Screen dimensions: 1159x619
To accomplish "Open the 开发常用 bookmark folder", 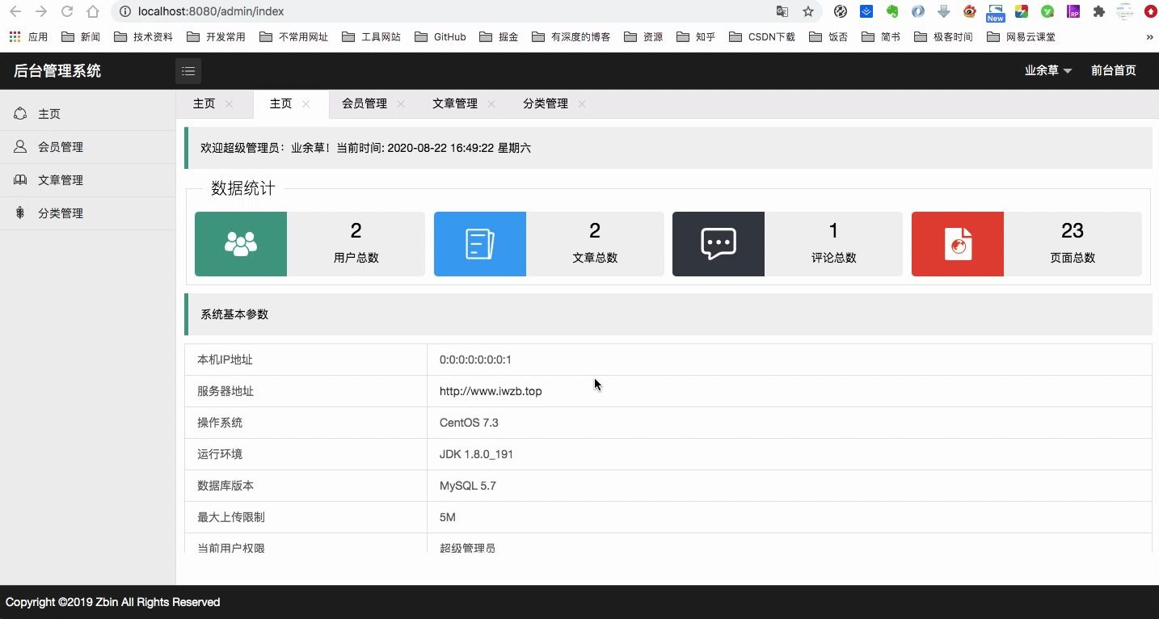I will click(216, 36).
